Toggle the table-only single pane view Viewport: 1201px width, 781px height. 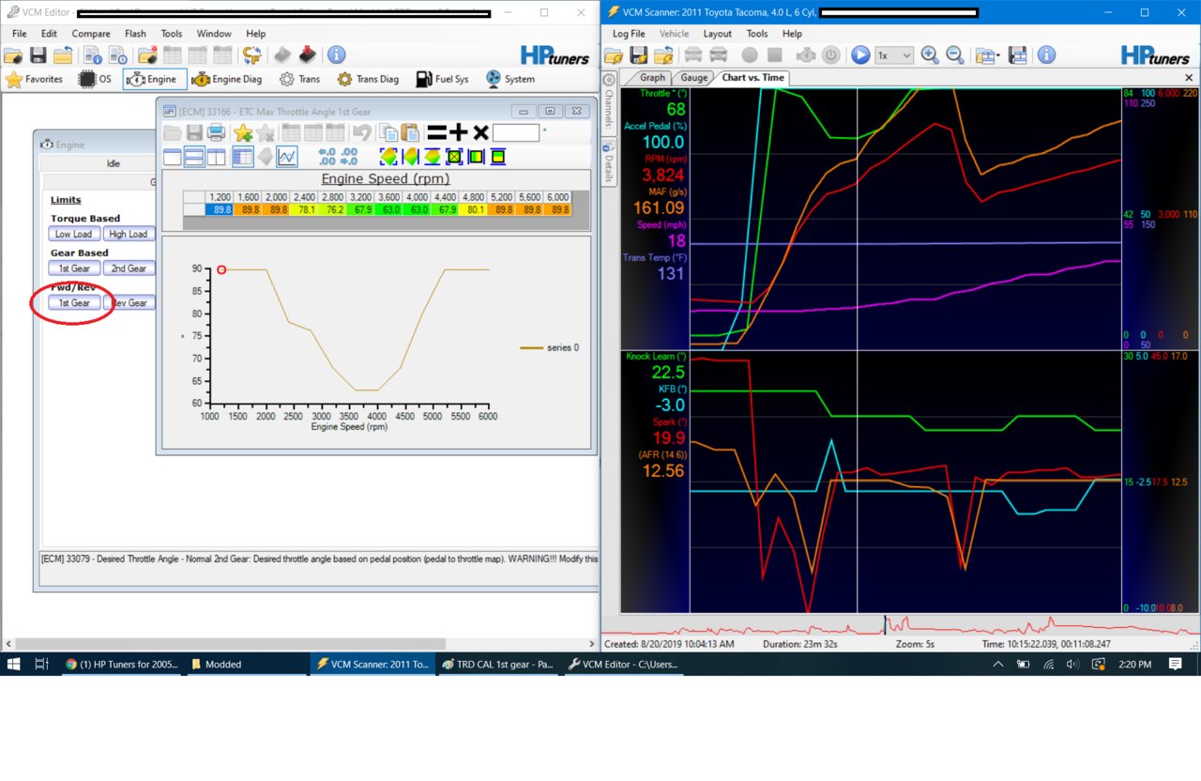173,157
